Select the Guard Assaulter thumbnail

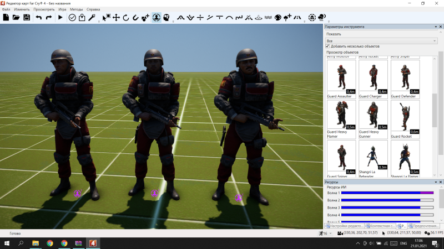click(341, 79)
